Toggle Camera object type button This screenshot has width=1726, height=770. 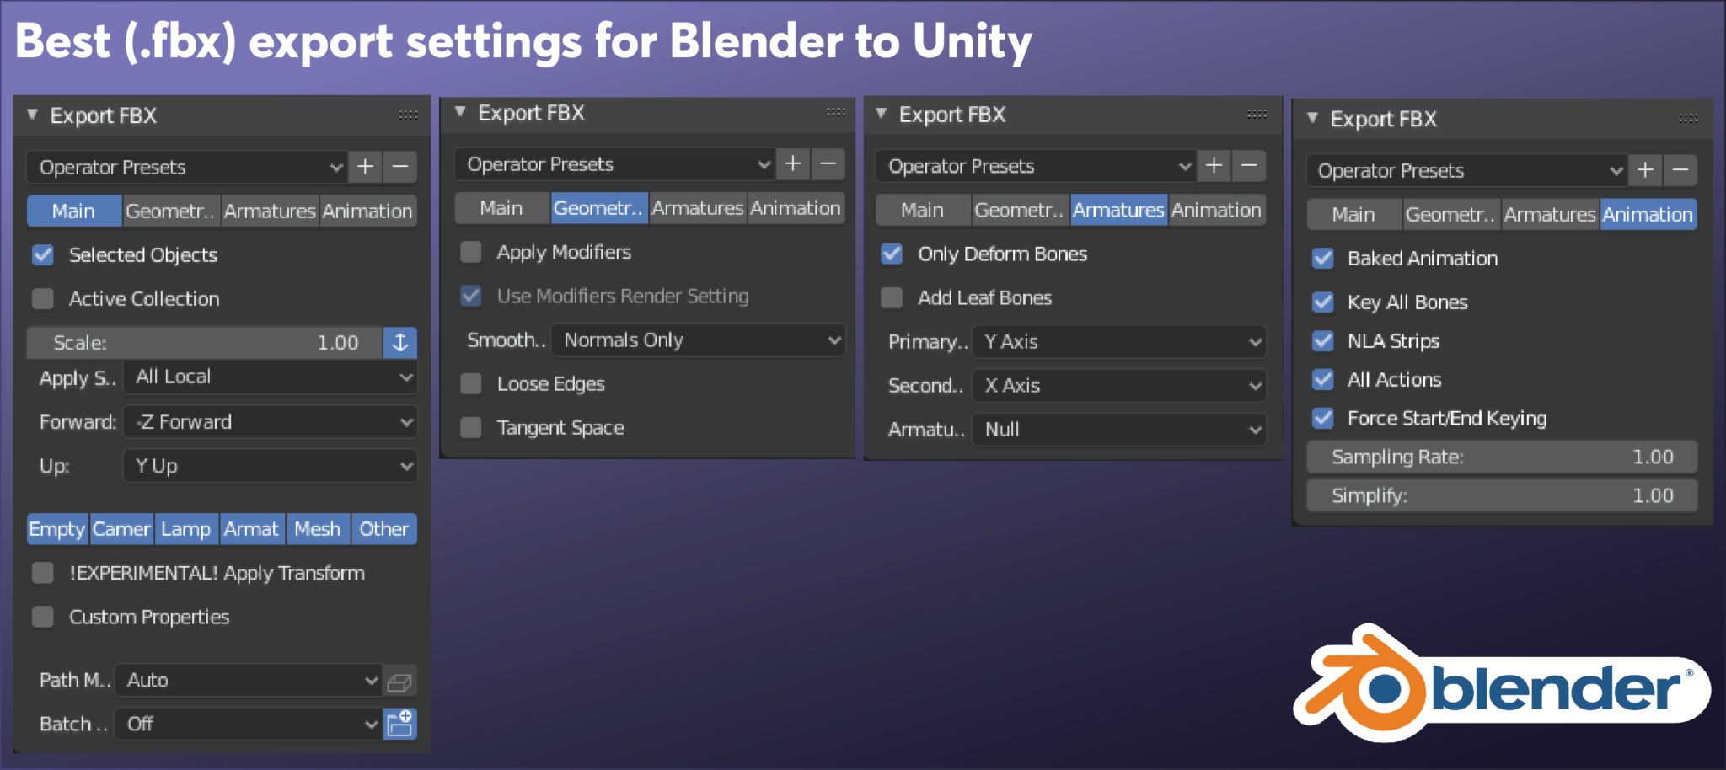(x=122, y=529)
